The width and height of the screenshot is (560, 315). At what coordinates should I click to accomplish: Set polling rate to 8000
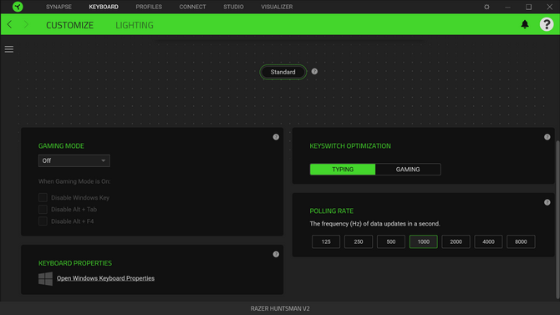click(521, 241)
